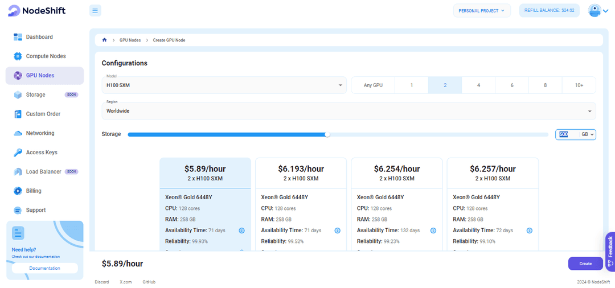615x288 pixels.
Task: Select the $6.254/hour GPU offer card
Action: click(397, 204)
